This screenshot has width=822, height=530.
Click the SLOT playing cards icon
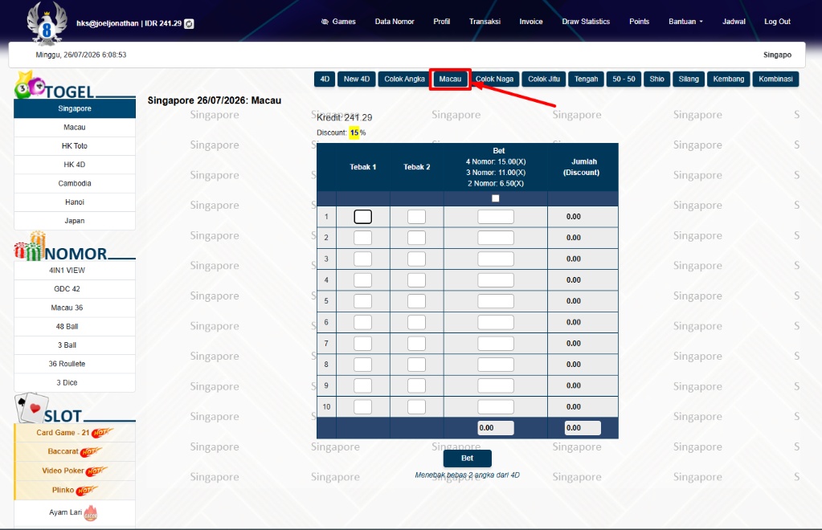click(x=31, y=407)
